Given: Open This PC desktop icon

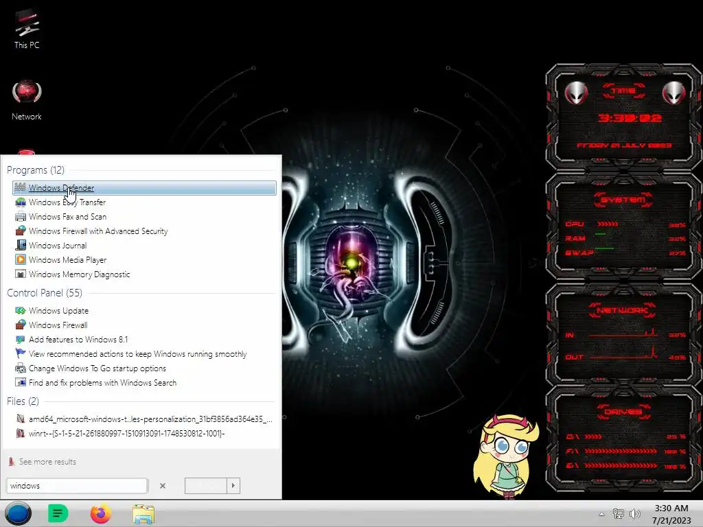Looking at the screenshot, I should [27, 29].
